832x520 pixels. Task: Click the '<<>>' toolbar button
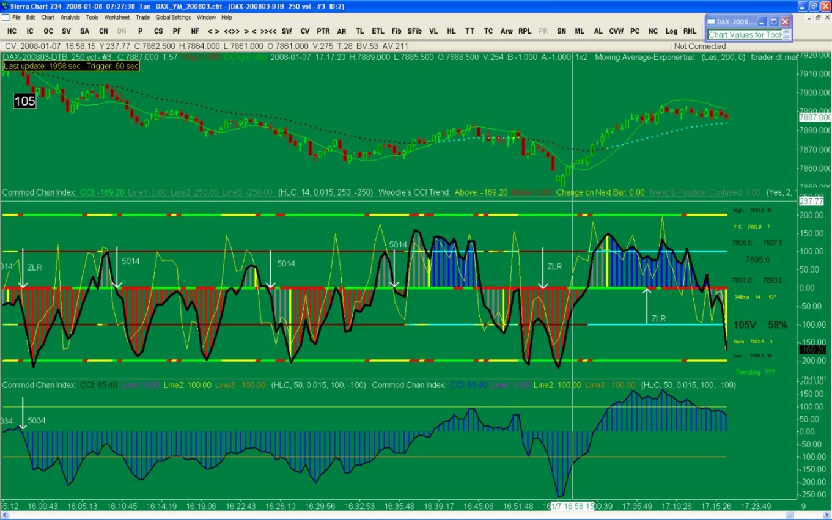tap(232, 31)
